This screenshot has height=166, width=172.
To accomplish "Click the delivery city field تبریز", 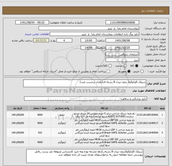I will click(122, 60).
